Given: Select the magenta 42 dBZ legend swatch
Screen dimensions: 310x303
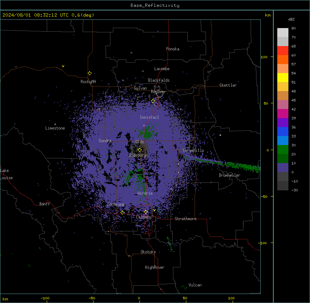Looking at the screenshot, I should click(283, 113).
